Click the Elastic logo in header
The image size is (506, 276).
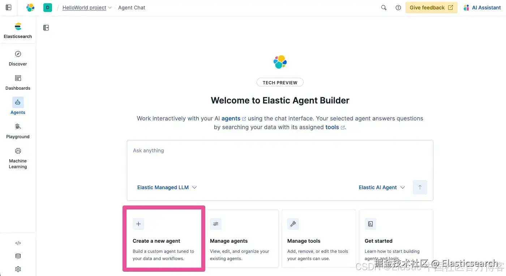coord(30,8)
